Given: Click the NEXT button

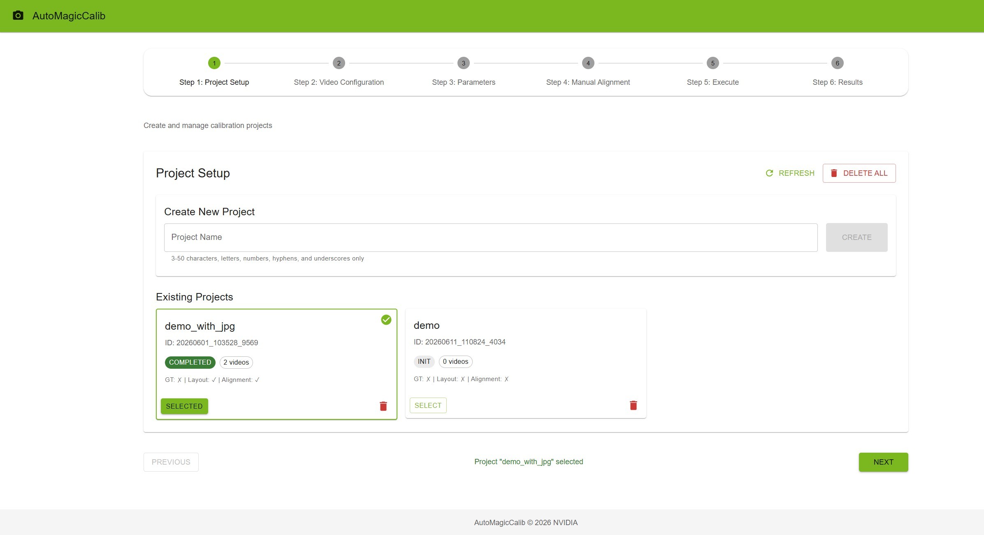Looking at the screenshot, I should point(883,462).
